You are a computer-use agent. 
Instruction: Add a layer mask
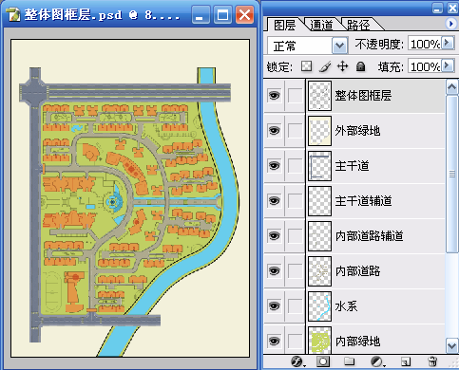coord(323,361)
